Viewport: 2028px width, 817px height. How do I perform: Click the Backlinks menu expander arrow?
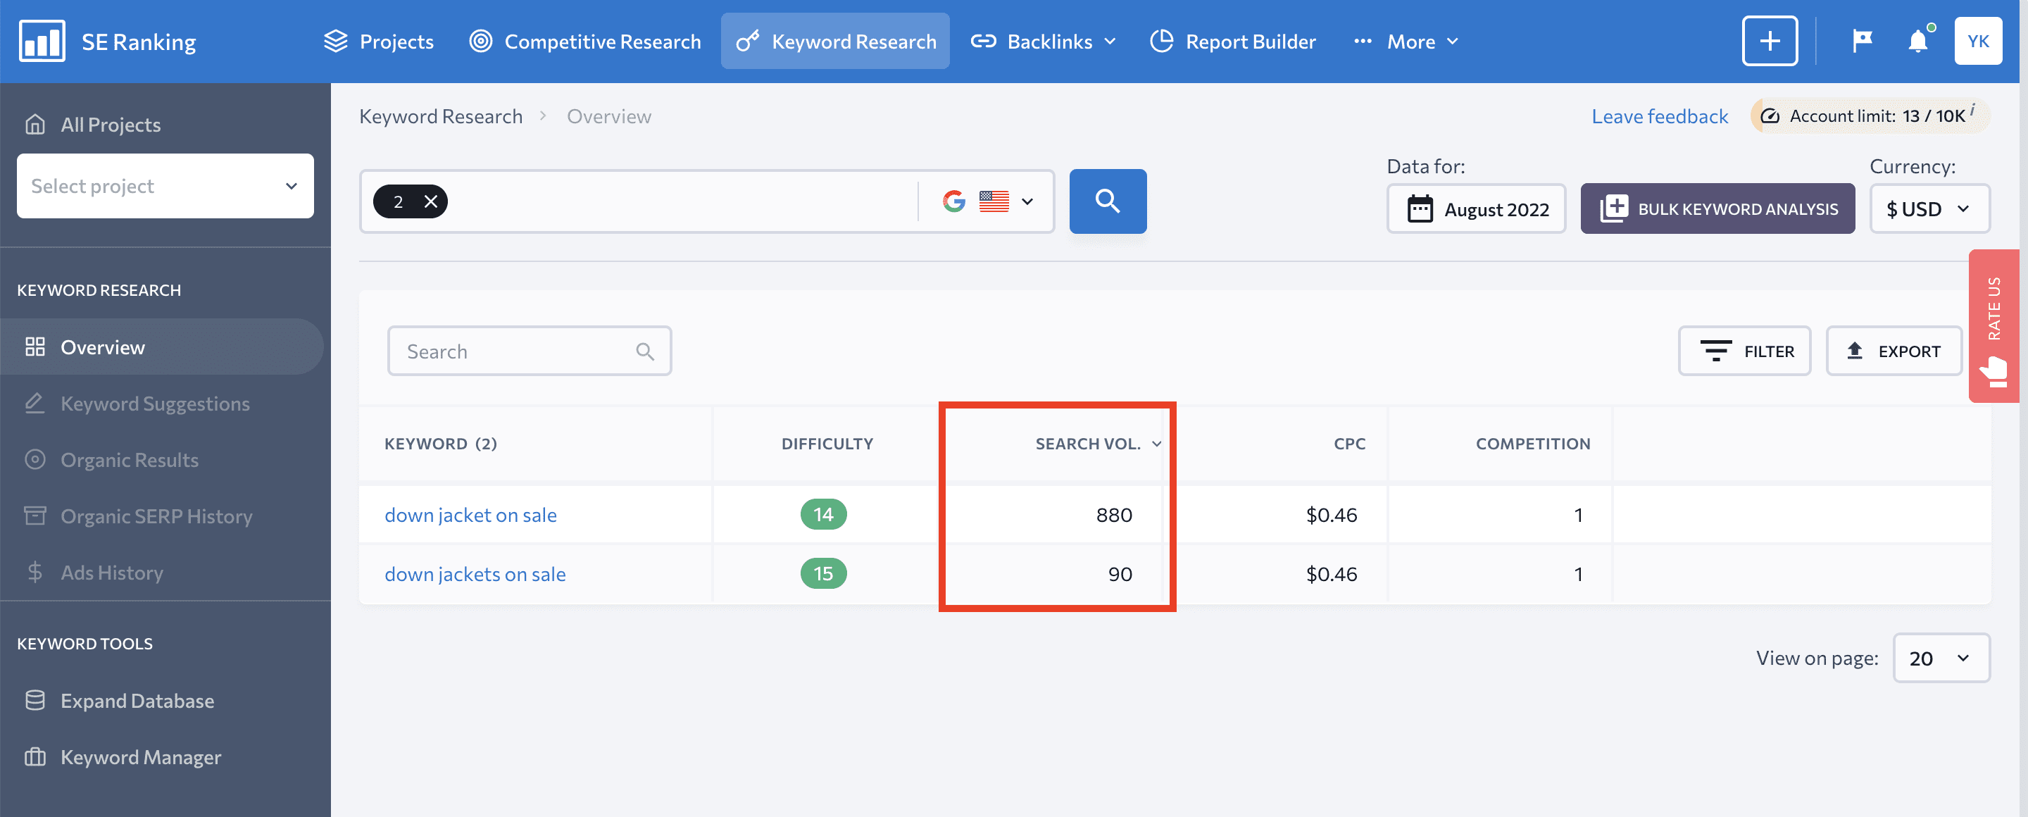[1110, 40]
